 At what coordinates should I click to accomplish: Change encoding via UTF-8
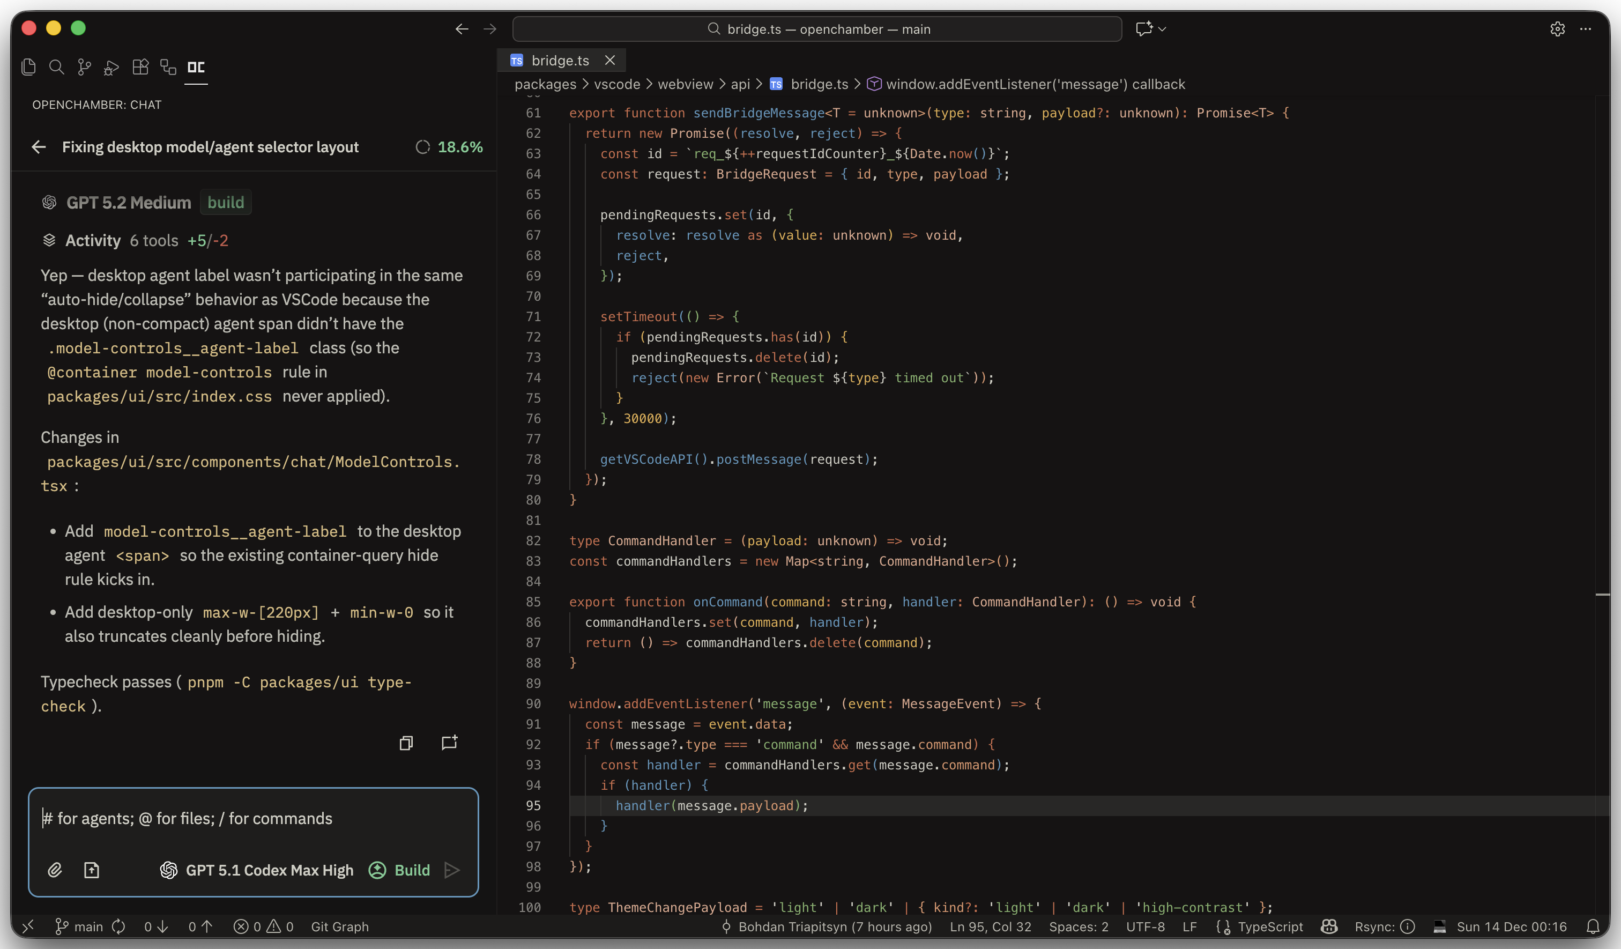(1145, 926)
